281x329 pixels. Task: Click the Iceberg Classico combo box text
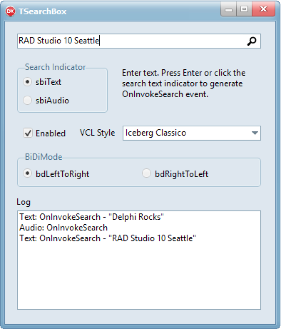click(x=156, y=133)
